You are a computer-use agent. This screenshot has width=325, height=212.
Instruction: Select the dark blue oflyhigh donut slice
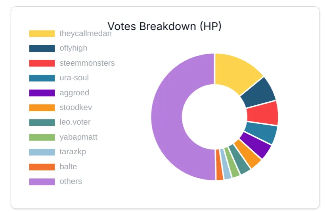click(x=259, y=93)
